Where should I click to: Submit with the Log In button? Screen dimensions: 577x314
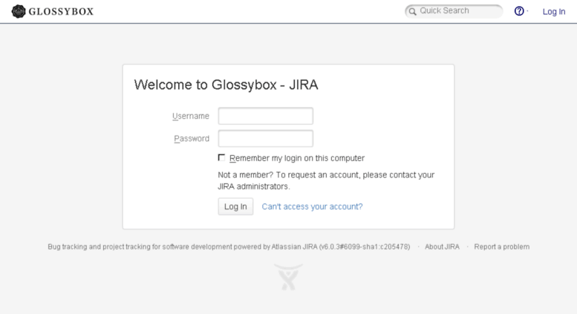[235, 206]
